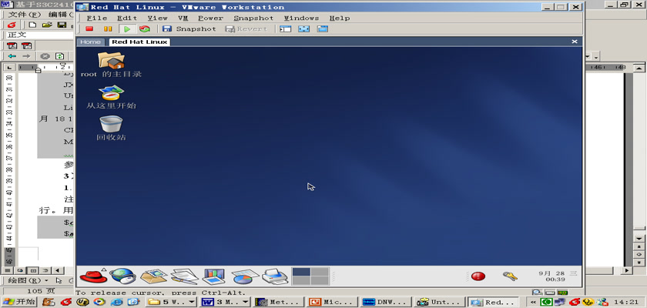The width and height of the screenshot is (647, 308).
Task: Click the forward arrow in Word web toolbar
Action: [26, 56]
